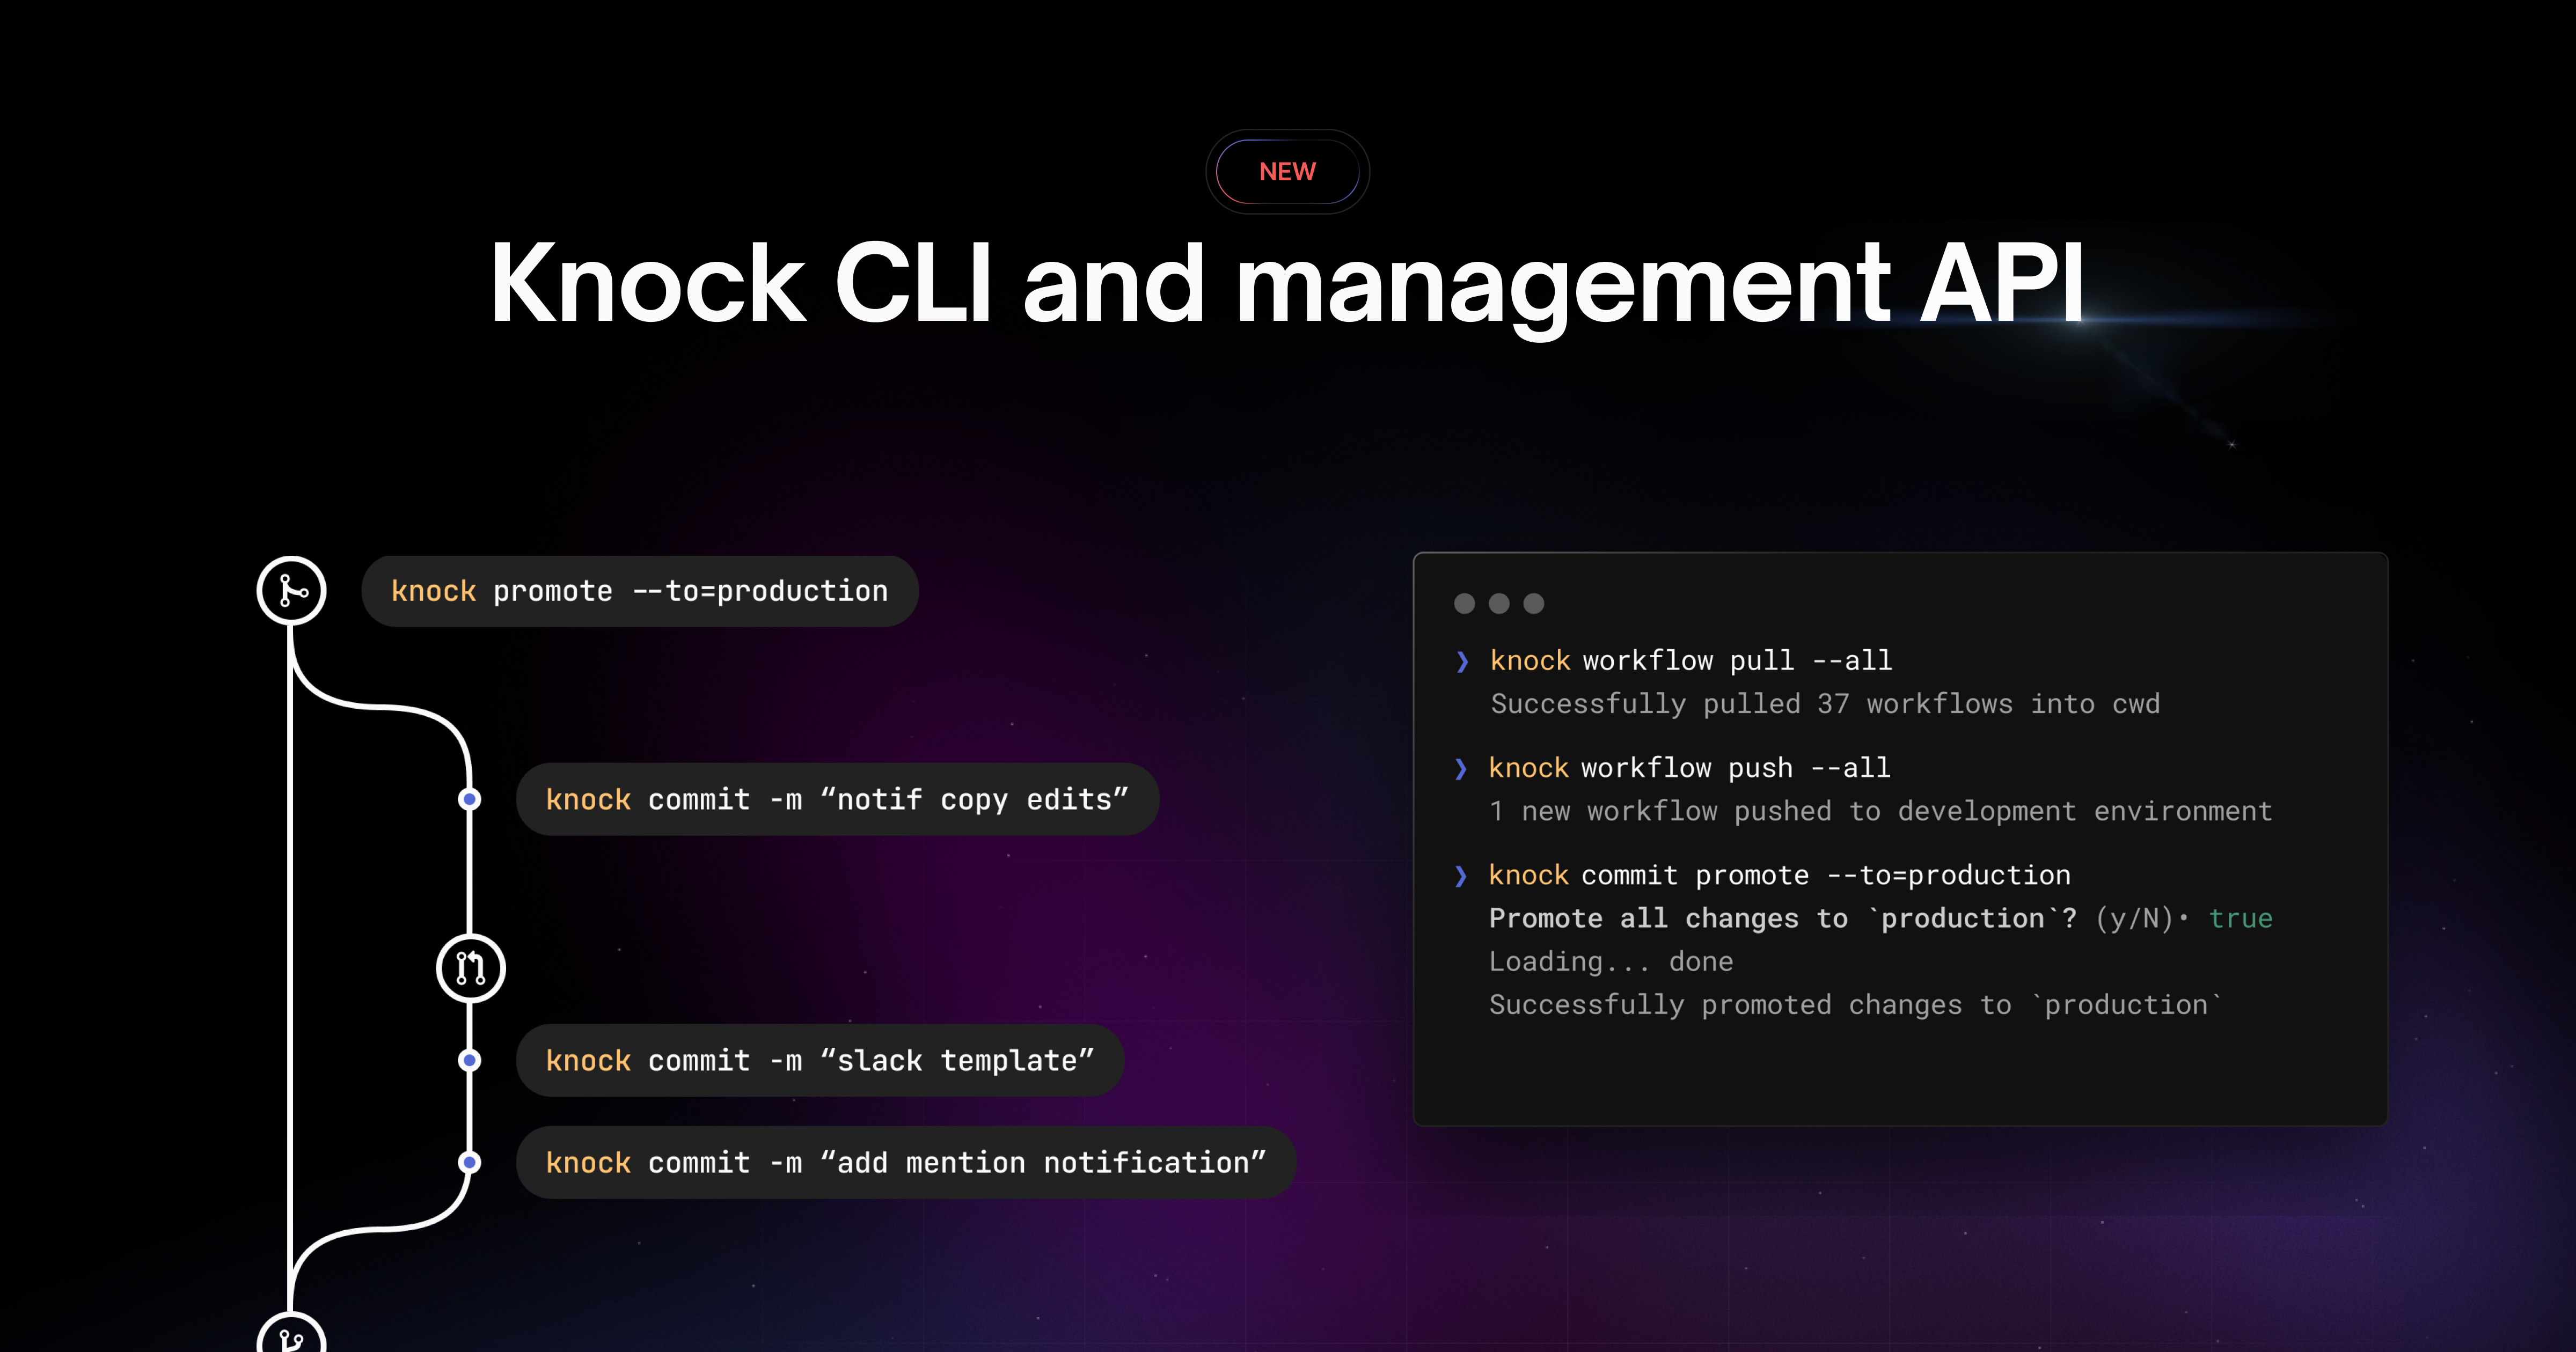Expand the slack template commit entry
The height and width of the screenshot is (1352, 2576).
(819, 1060)
